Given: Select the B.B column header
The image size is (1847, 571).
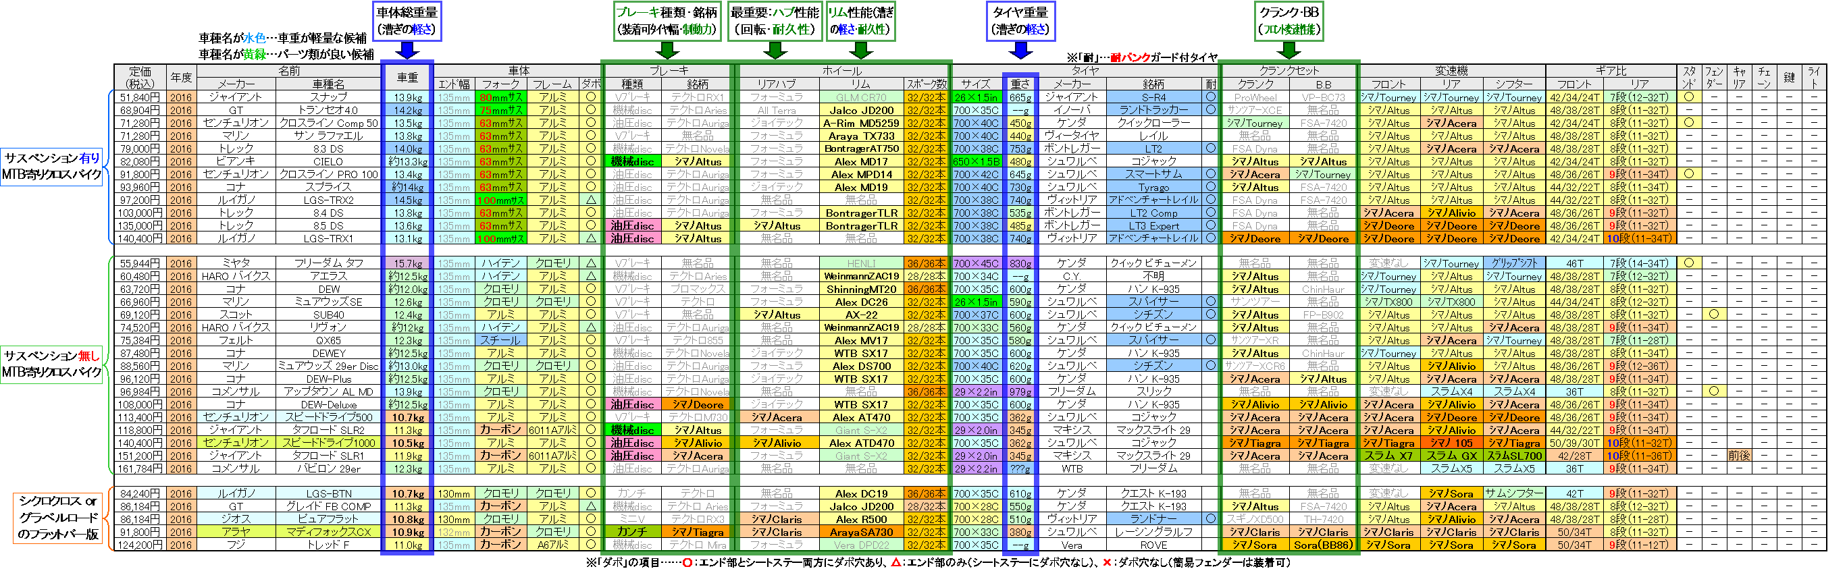Looking at the screenshot, I should [1323, 84].
